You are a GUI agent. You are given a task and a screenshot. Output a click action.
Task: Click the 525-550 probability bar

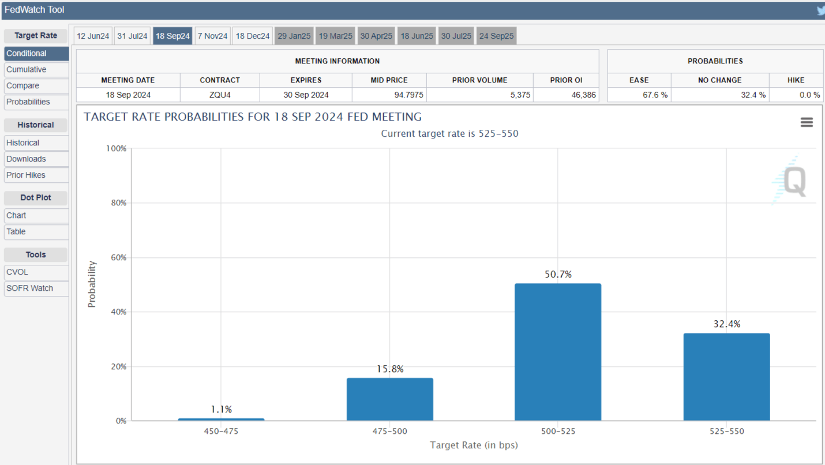point(726,377)
